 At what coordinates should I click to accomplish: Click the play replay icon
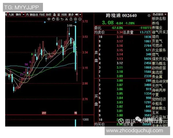[x=58, y=19]
